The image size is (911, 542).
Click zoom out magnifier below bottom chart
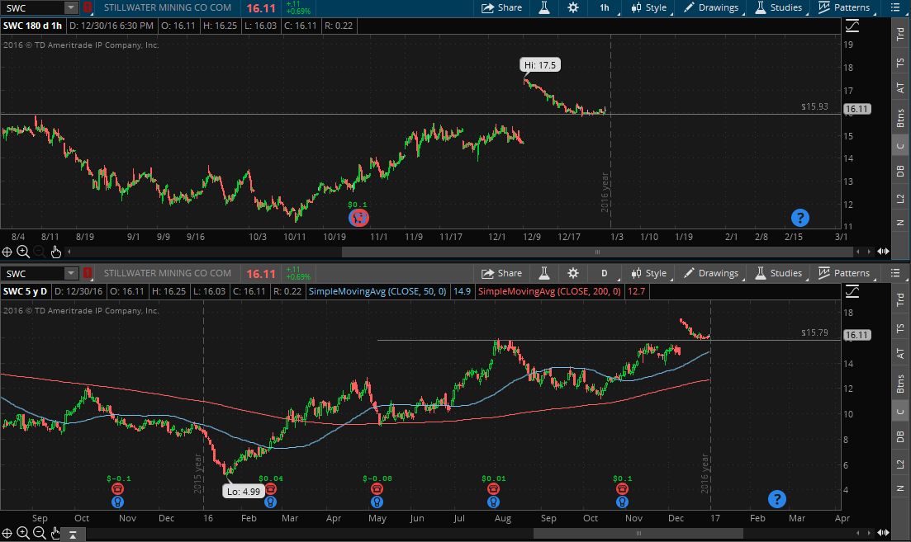pos(39,535)
